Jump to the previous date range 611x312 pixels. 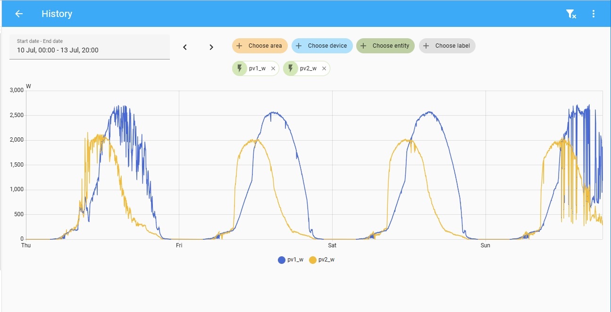coord(185,47)
